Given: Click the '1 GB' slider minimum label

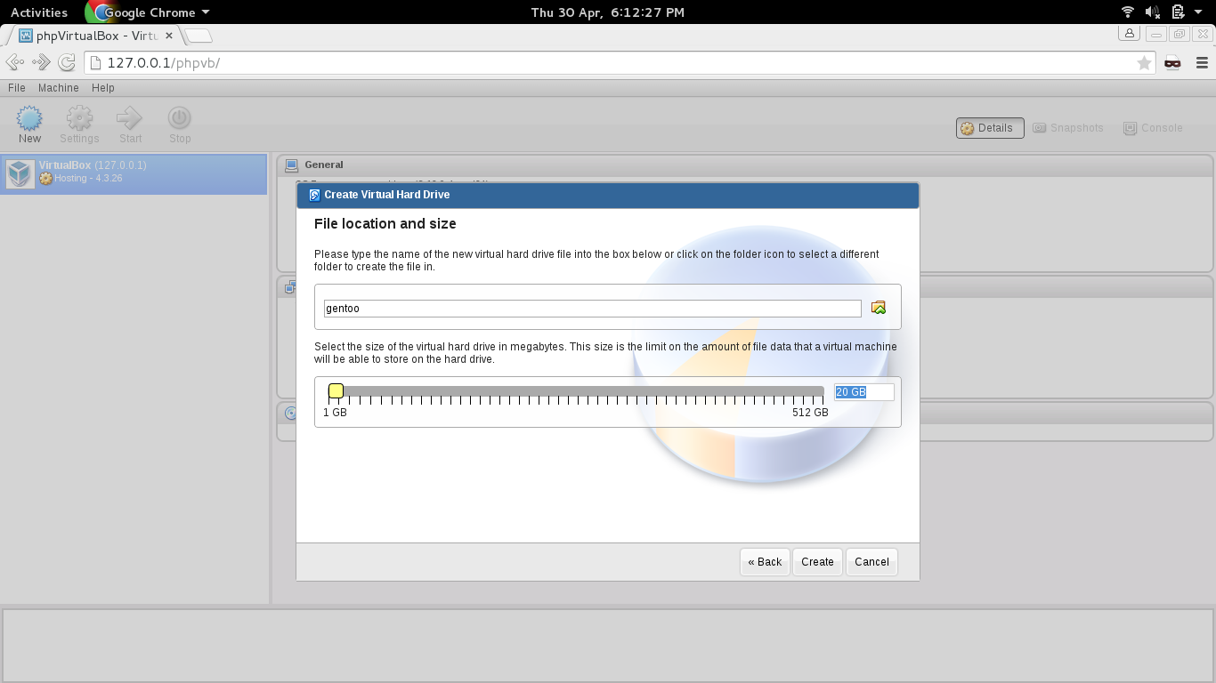Looking at the screenshot, I should (x=335, y=413).
